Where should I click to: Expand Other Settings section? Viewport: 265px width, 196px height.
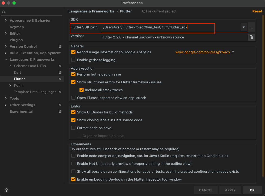[6, 105]
